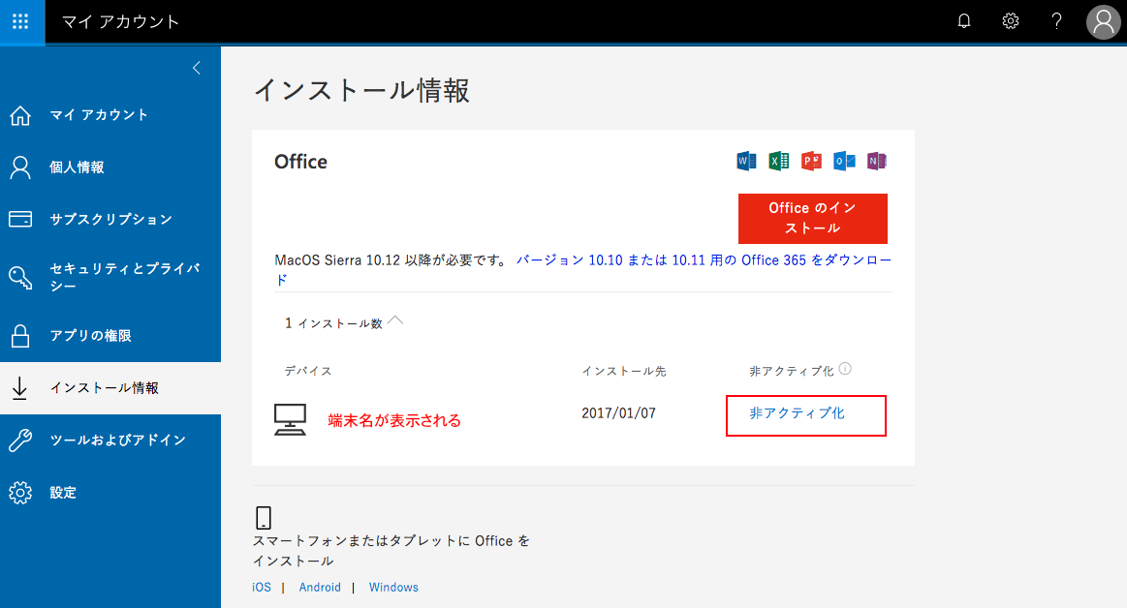Click the Office のインストール button
Viewport: 1127px width, 608px height.
click(x=813, y=218)
